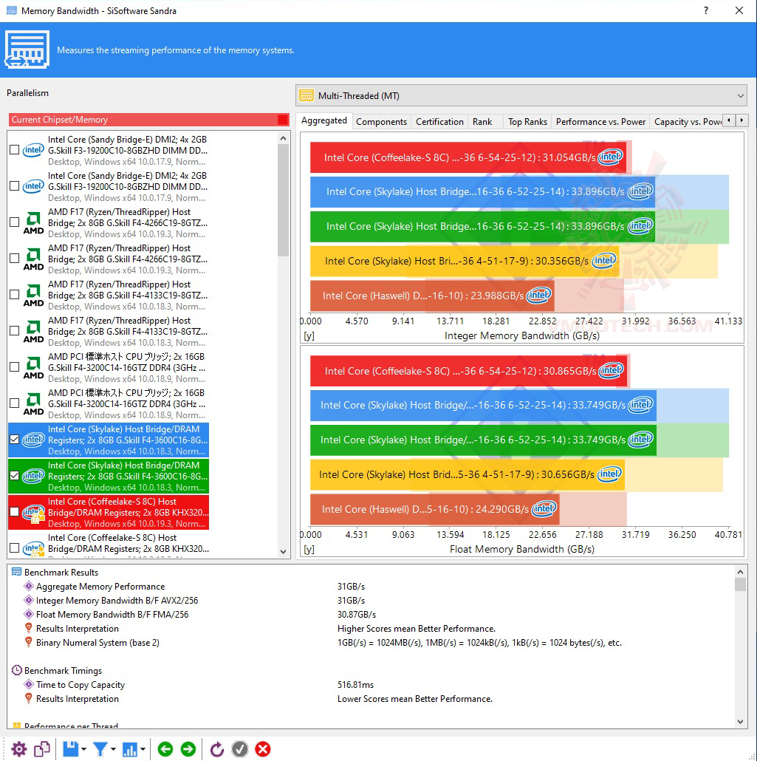Image resolution: width=757 pixels, height=761 pixels.
Task: Click the reference list scrollbar thumb
Action: tap(284, 200)
